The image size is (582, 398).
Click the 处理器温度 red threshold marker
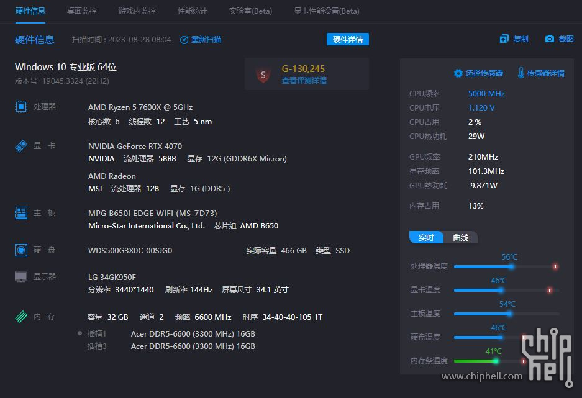(x=555, y=267)
